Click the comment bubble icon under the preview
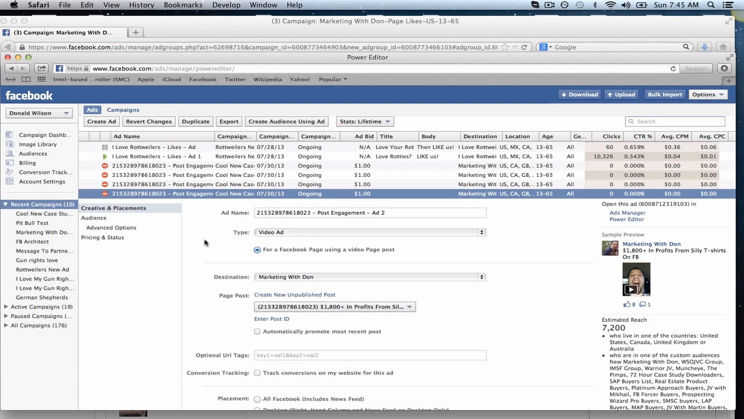Viewport: 744px width, 419px height. 642,304
